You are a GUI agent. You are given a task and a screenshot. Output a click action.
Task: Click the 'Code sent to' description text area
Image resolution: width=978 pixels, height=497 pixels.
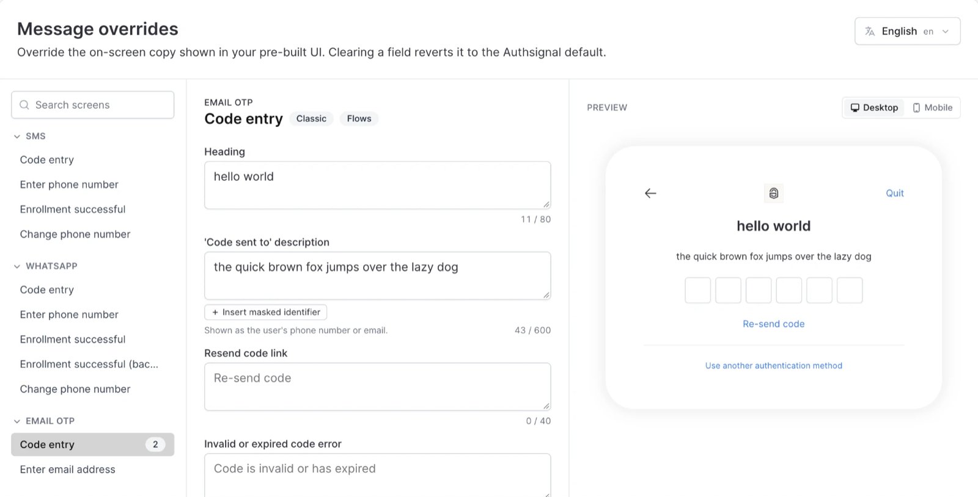coord(378,275)
